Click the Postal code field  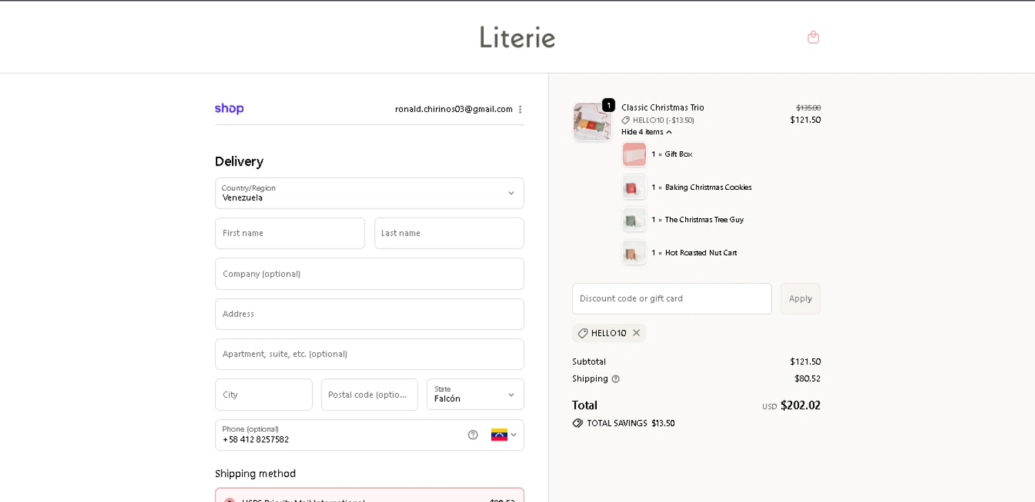369,394
